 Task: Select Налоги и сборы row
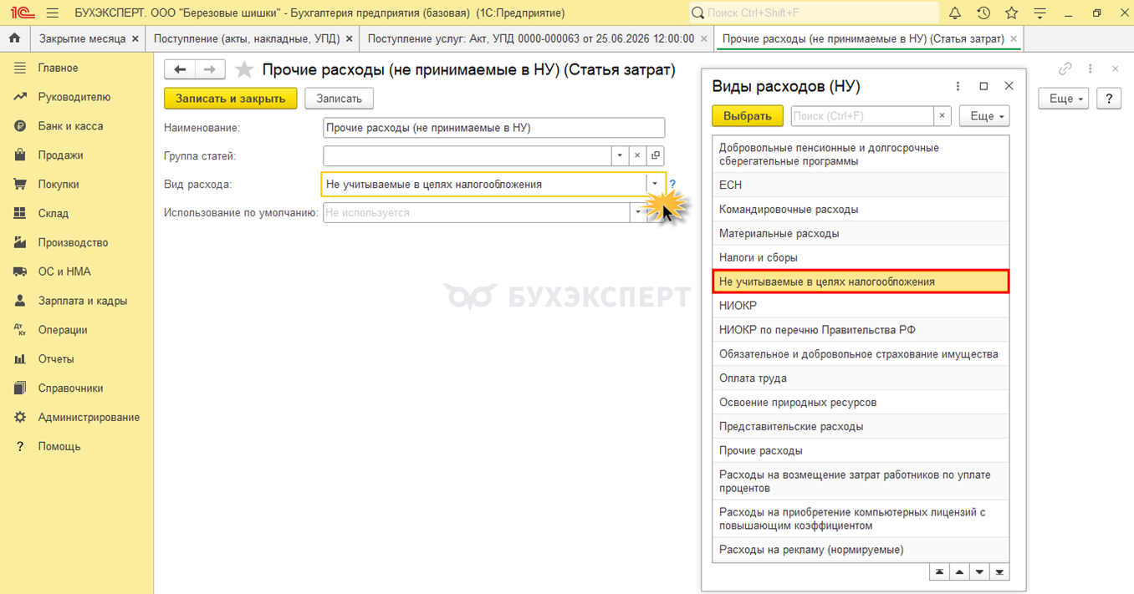(x=861, y=258)
